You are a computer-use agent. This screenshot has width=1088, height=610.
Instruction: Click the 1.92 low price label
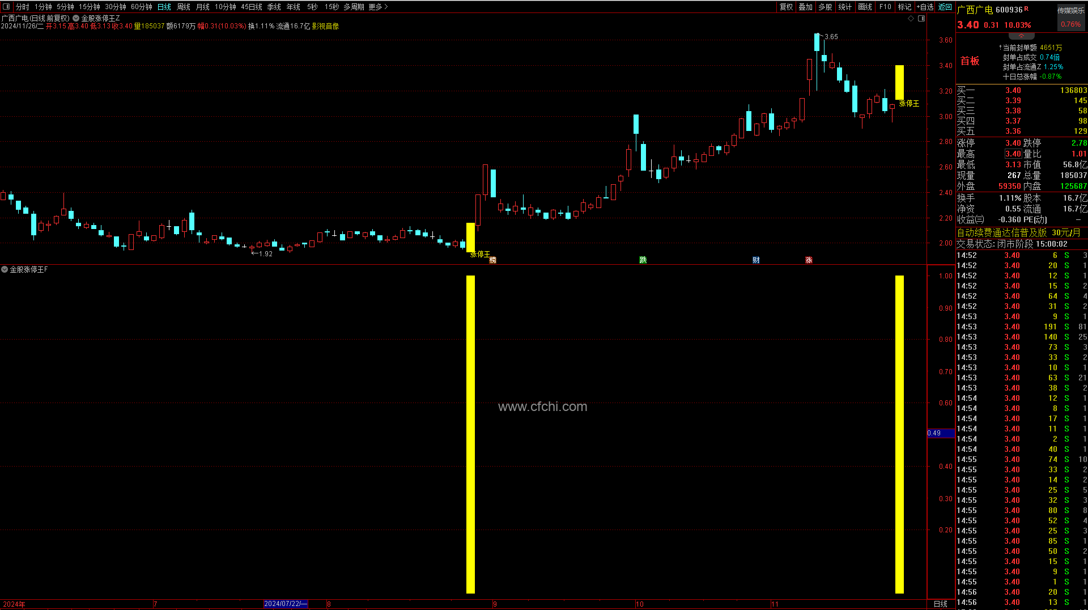click(266, 254)
